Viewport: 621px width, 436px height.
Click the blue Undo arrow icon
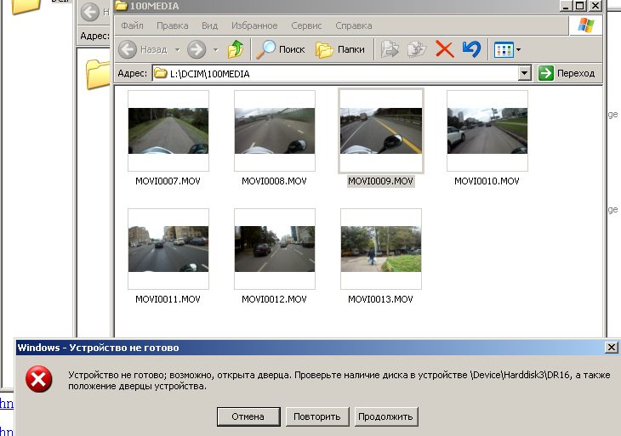tap(471, 49)
